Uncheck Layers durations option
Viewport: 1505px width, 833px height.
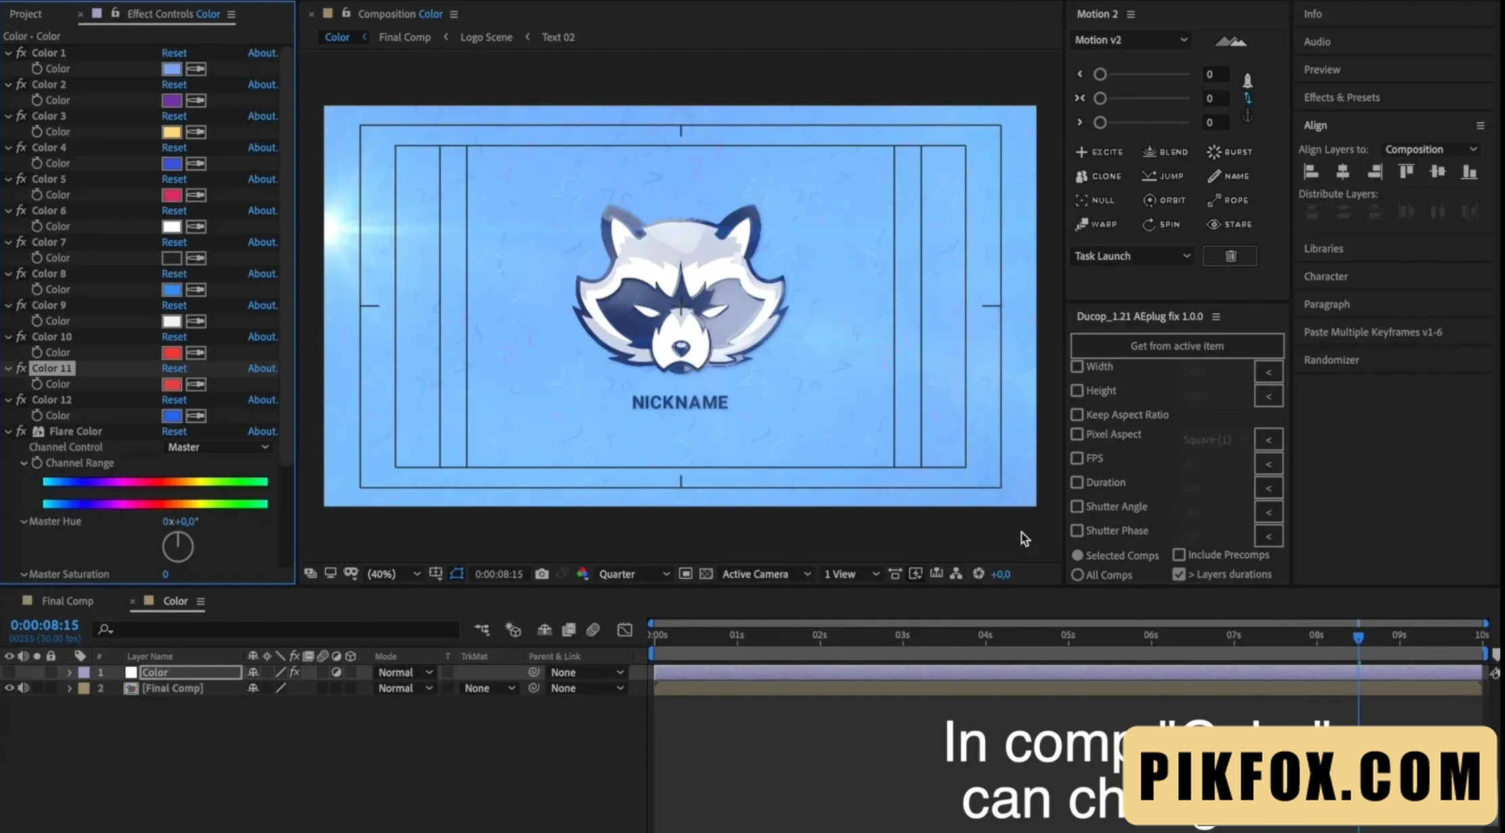click(1179, 574)
